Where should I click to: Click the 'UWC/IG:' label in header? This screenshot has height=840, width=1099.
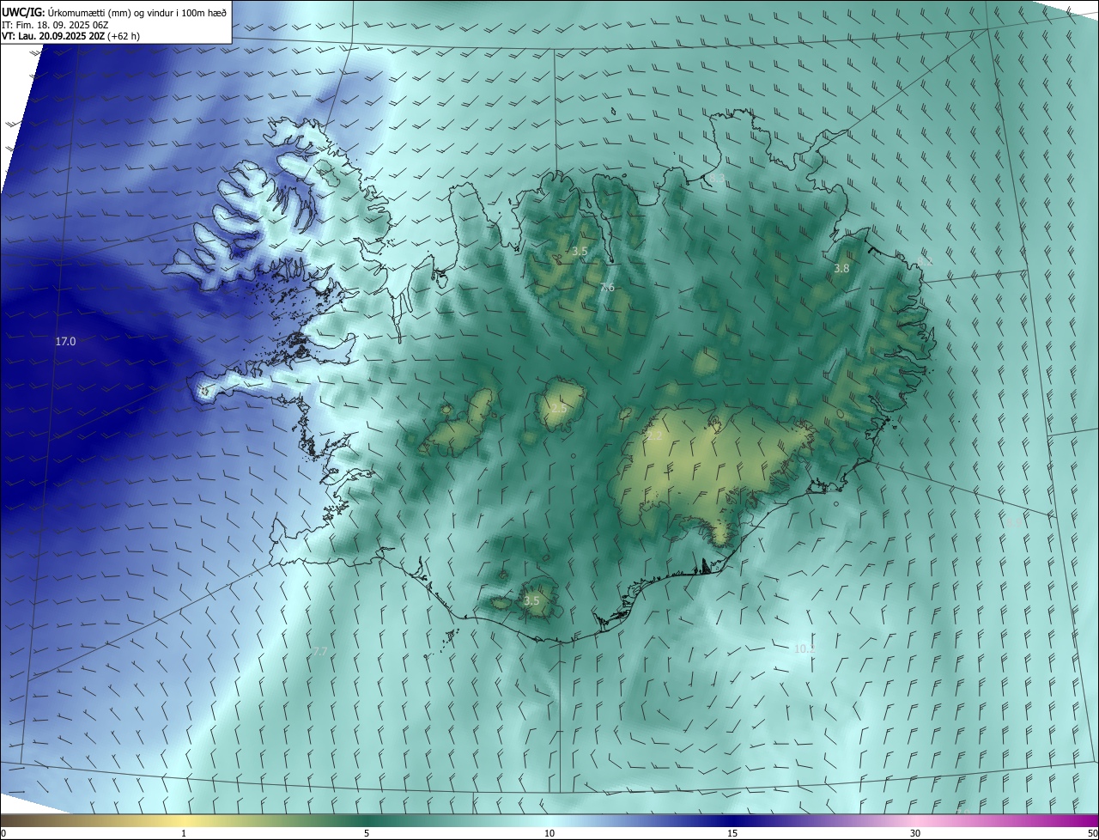(x=23, y=12)
